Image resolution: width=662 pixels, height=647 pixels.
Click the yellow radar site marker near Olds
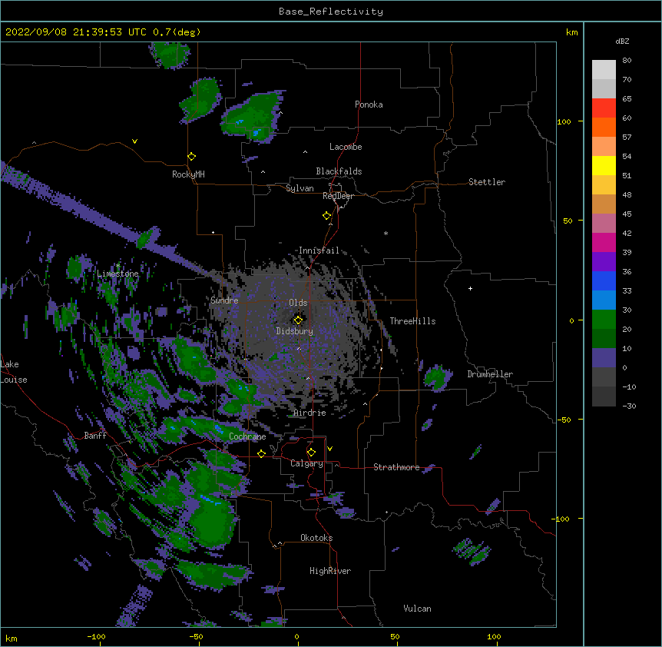point(298,320)
